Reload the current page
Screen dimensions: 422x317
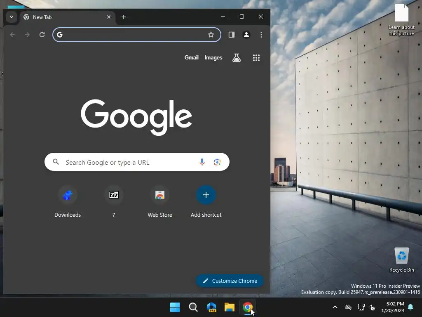click(42, 35)
